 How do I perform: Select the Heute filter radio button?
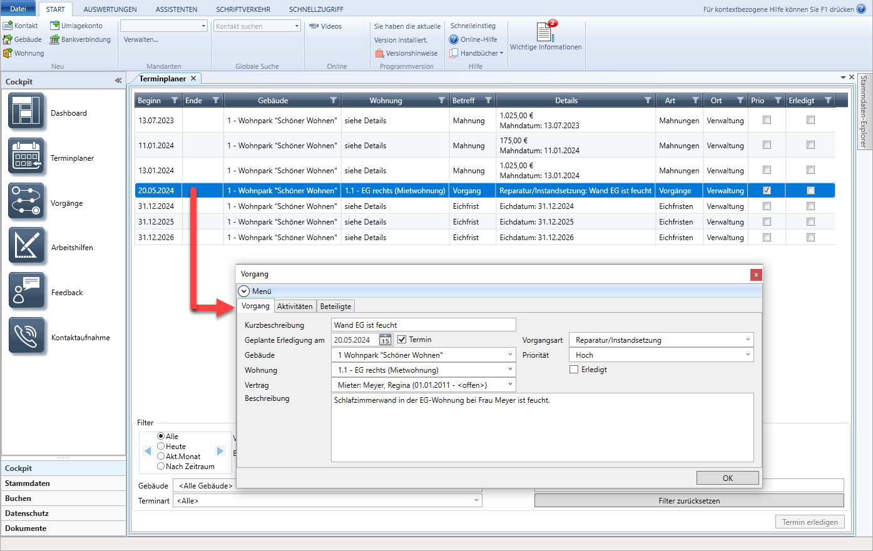161,447
